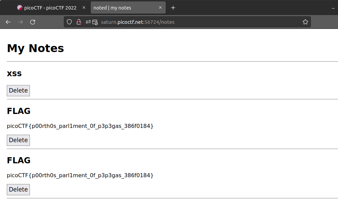
Task: Delete the first FLAG note
Action: pyautogui.click(x=18, y=140)
